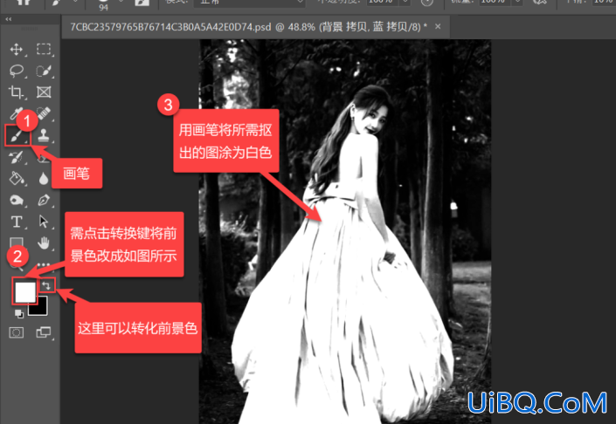
Task: Select the Pen tool
Action: pos(44,200)
